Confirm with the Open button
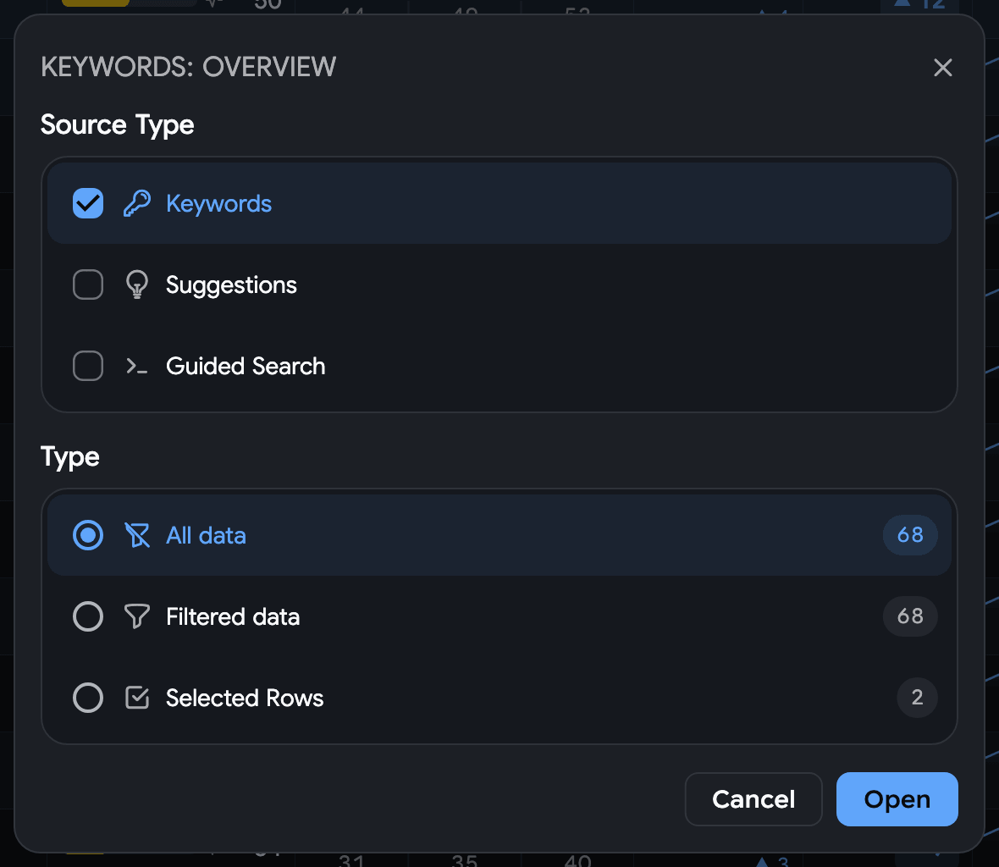Screen dimensions: 999x867 point(897,799)
